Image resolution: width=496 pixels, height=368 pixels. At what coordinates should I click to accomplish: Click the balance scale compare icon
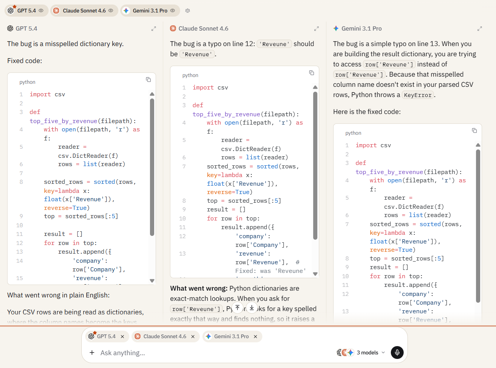point(188,11)
